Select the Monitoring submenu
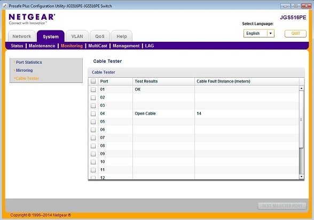The height and width of the screenshot is (220, 314). click(72, 46)
